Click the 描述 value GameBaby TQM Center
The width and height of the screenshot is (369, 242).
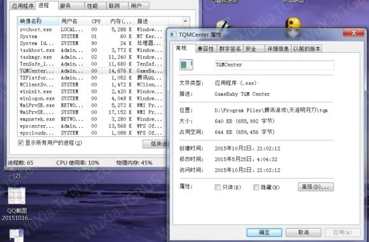pos(242,94)
